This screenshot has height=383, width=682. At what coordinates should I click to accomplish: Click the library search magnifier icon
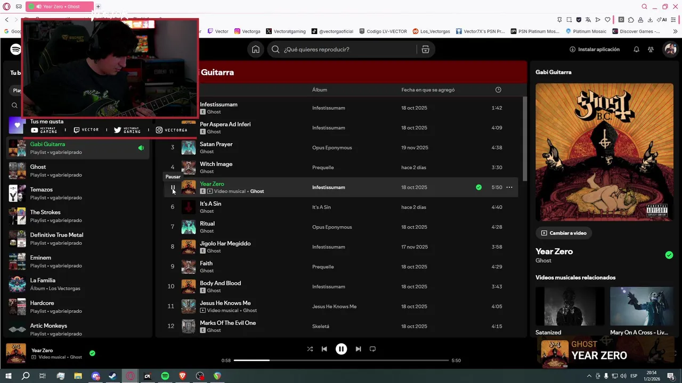[14, 105]
